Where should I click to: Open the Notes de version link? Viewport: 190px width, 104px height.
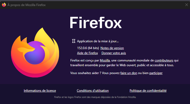[x=112, y=48]
